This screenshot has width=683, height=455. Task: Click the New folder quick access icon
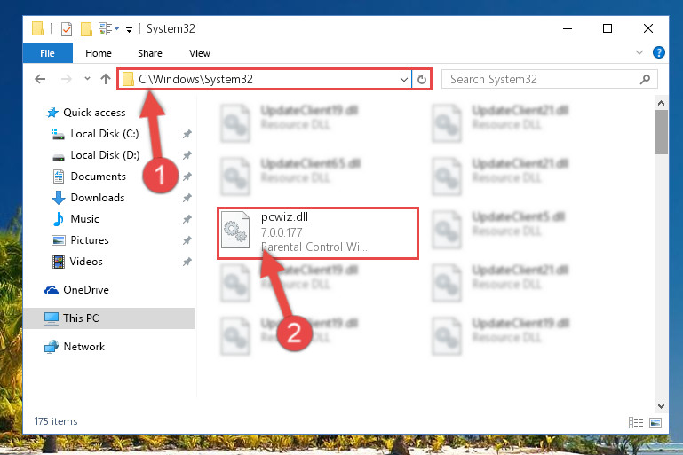pos(86,29)
